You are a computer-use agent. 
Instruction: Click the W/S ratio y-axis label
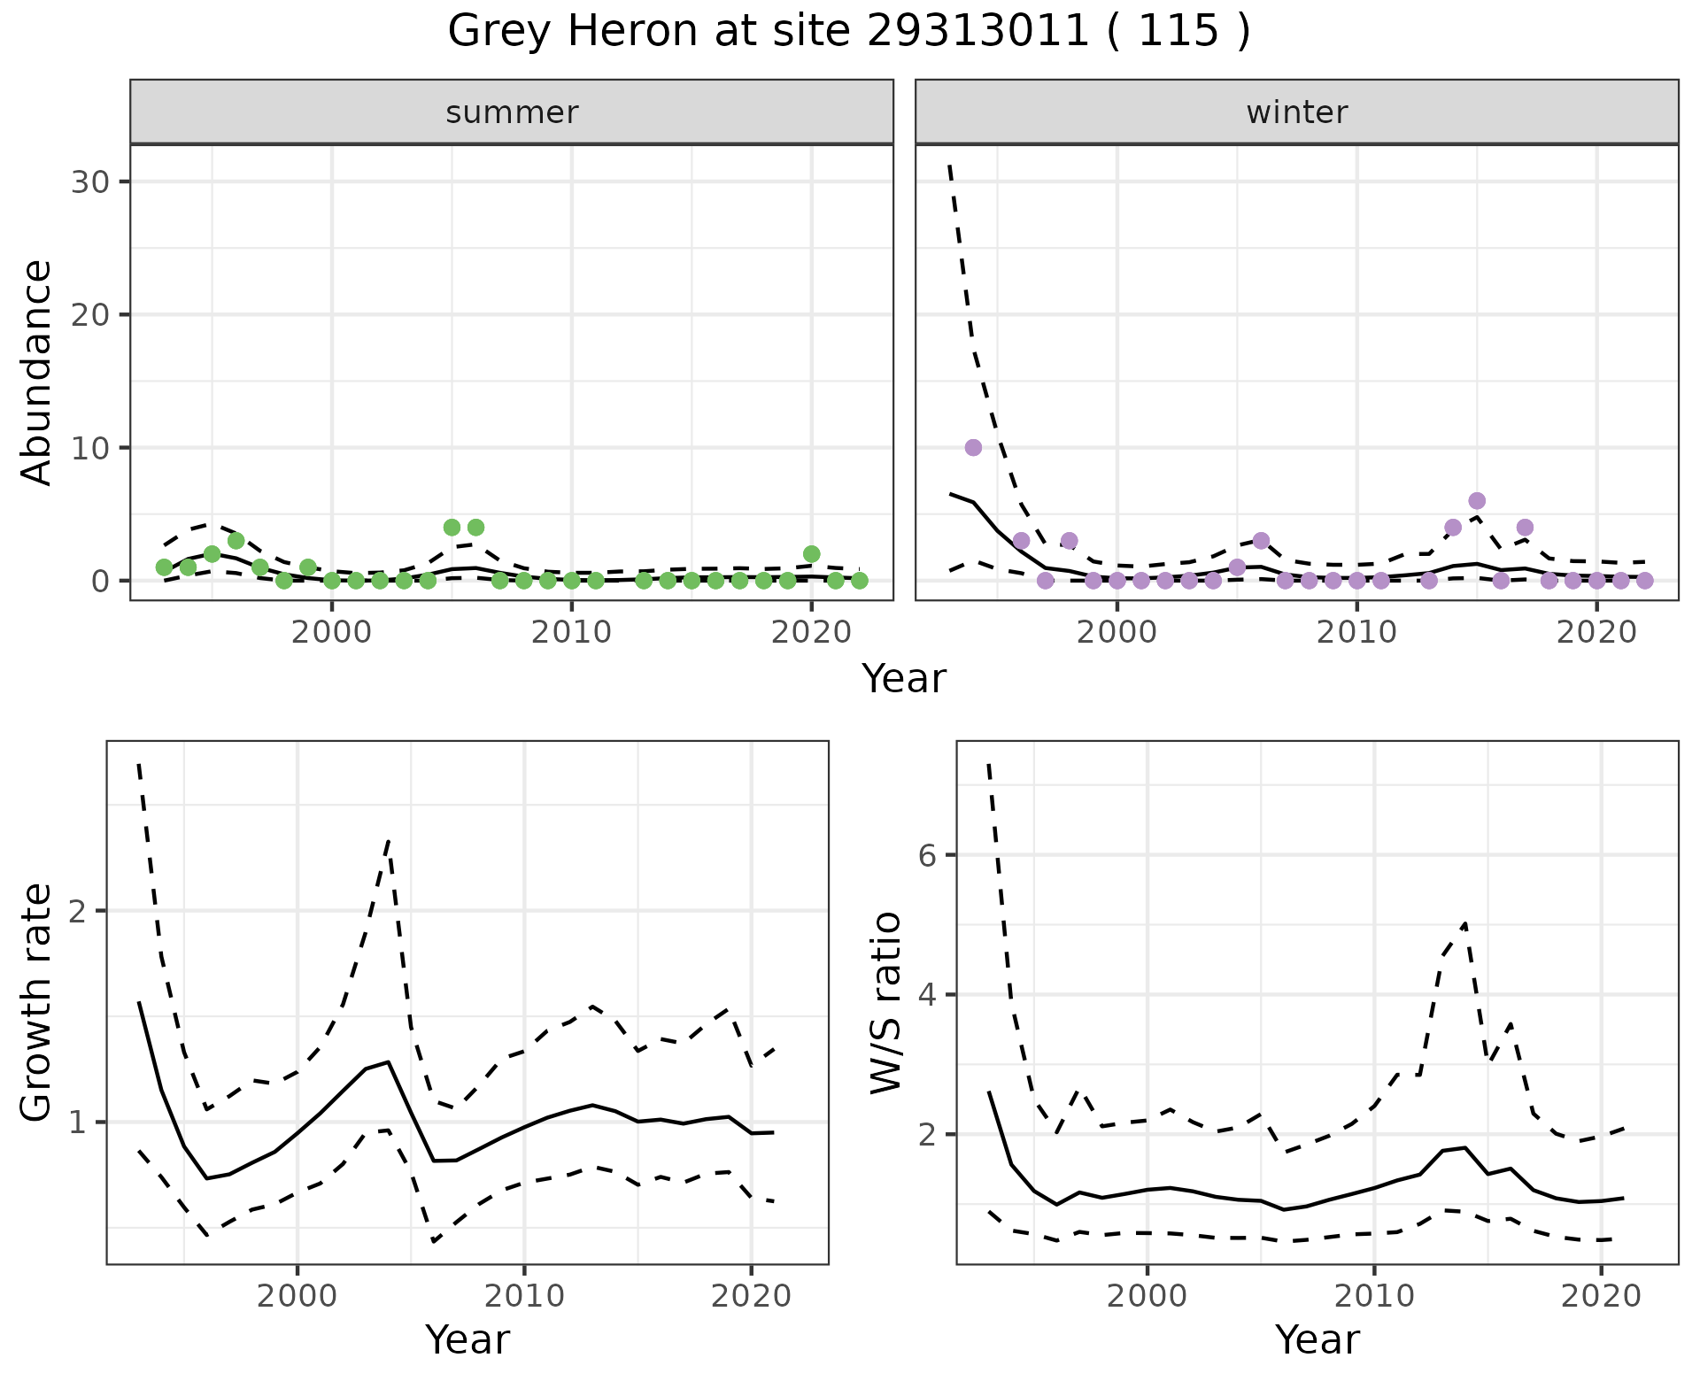886,1002
